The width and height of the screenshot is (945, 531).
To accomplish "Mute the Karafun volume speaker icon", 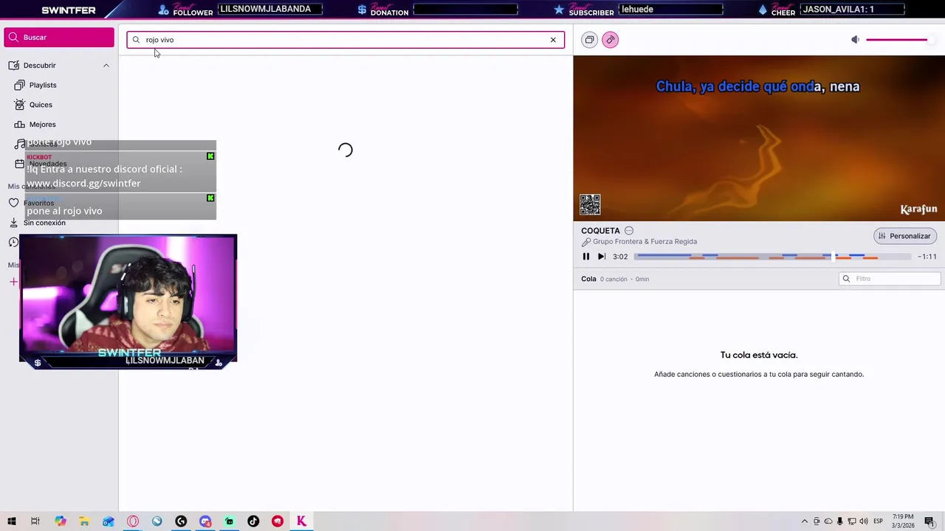I will (x=855, y=40).
